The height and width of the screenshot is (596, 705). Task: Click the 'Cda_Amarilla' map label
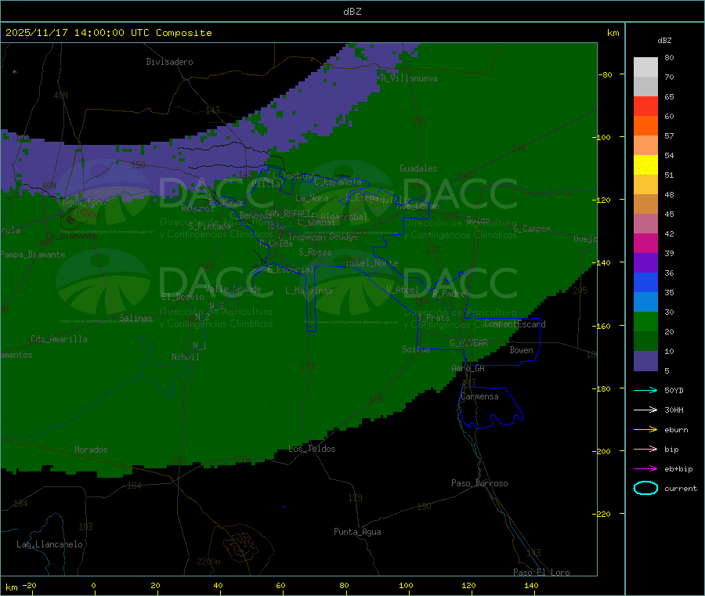pyautogui.click(x=59, y=339)
